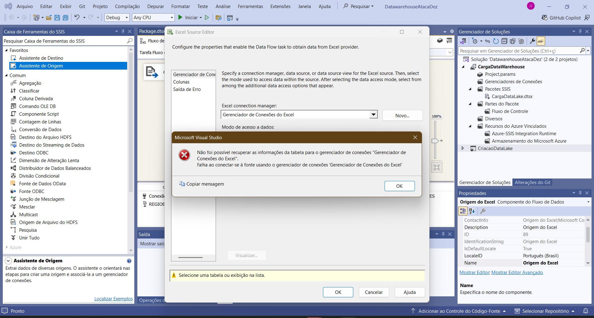Expand the Azure toolbox group
This screenshot has width=594, height=318.
tap(7, 247)
